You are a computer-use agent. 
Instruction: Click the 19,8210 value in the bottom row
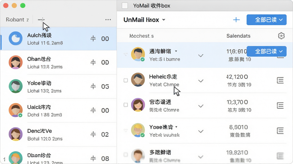[237, 153]
